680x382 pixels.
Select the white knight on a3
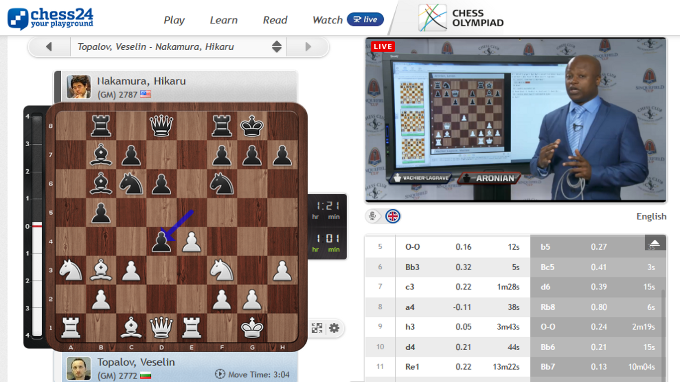(x=71, y=271)
